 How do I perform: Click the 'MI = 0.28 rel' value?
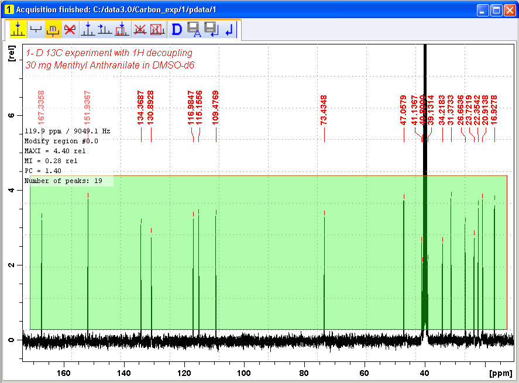point(51,161)
